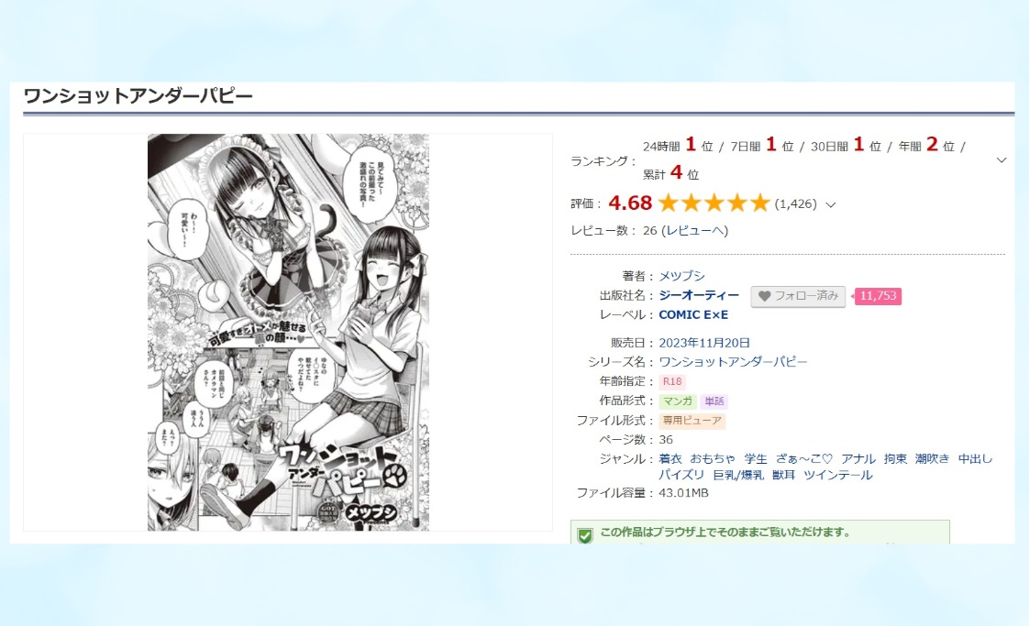Open the rating breakdown dropdown arrow
Viewport: 1029px width, 626px height.
coord(830,204)
